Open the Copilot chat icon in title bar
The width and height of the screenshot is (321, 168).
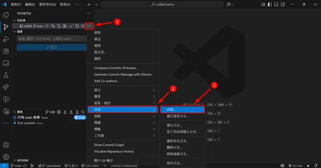pyautogui.click(x=229, y=4)
